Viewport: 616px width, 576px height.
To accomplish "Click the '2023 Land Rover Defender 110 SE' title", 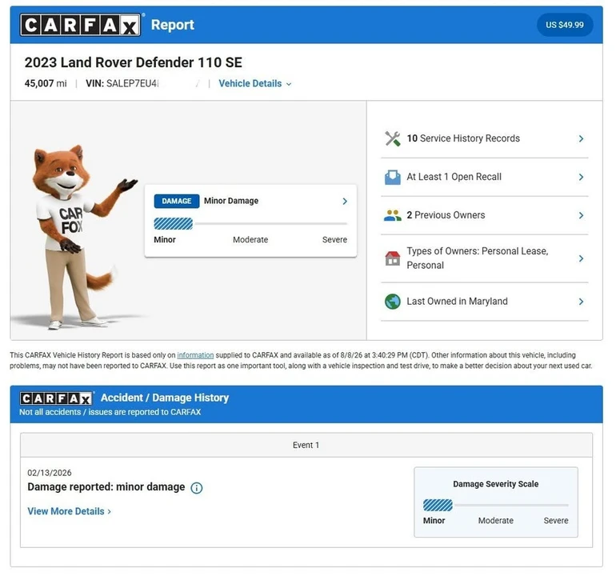I will [133, 62].
